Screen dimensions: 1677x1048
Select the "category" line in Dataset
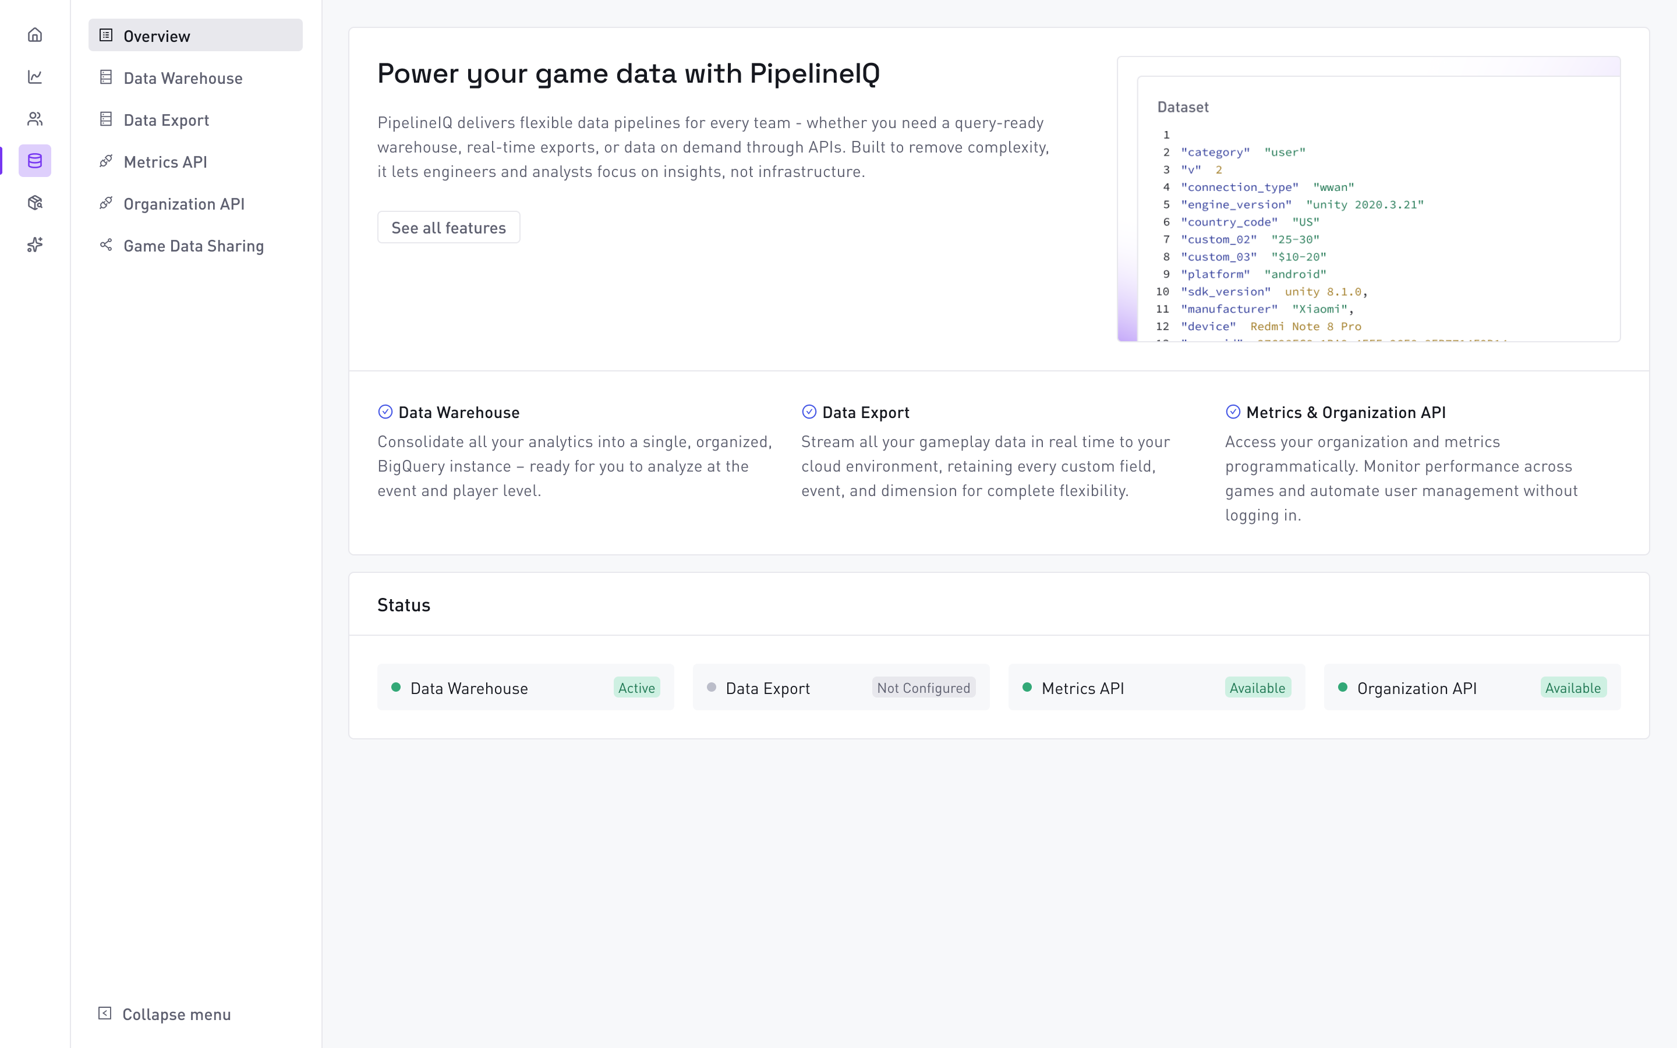tap(1243, 153)
